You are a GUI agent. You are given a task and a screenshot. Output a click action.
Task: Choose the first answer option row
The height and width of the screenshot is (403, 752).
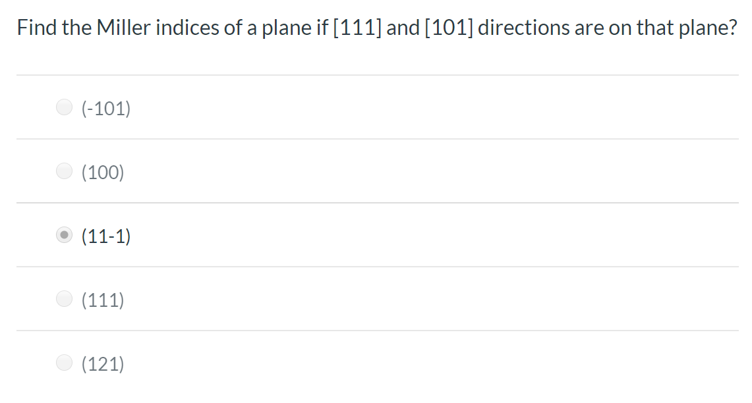[264, 107]
